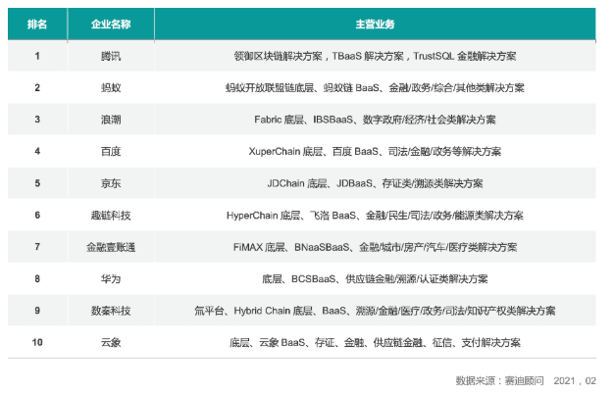The height and width of the screenshot is (393, 614).
Task: Select the 浪潮 company cell
Action: point(111,120)
